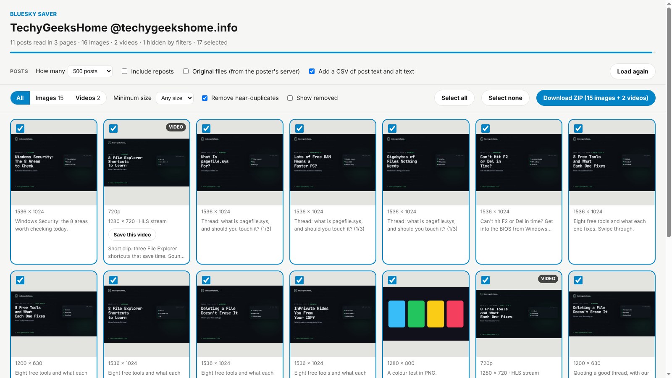
Task: Download ZIP of 15 images and 2 videos
Action: tap(596, 98)
